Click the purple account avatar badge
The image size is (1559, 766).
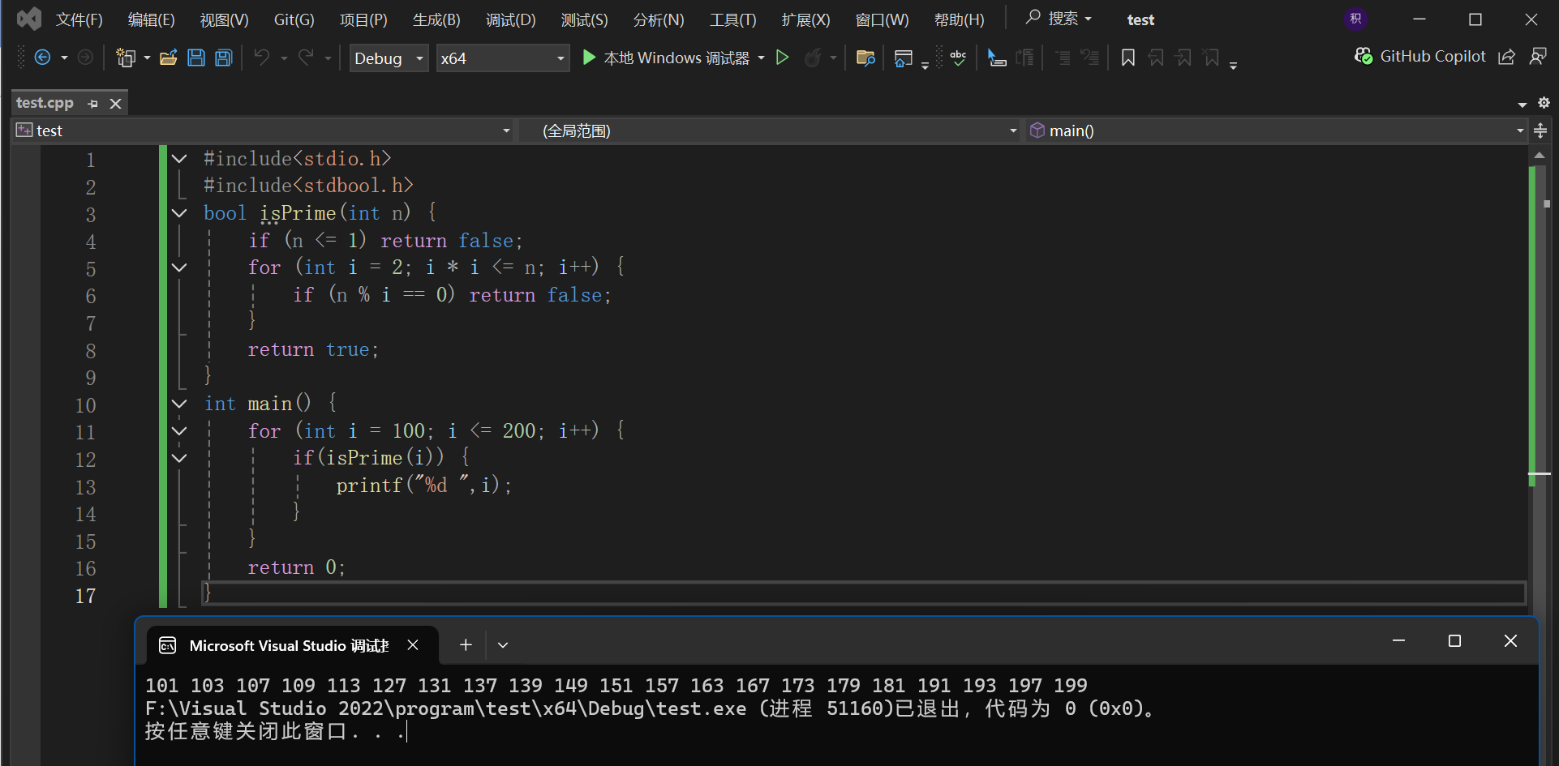point(1355,19)
